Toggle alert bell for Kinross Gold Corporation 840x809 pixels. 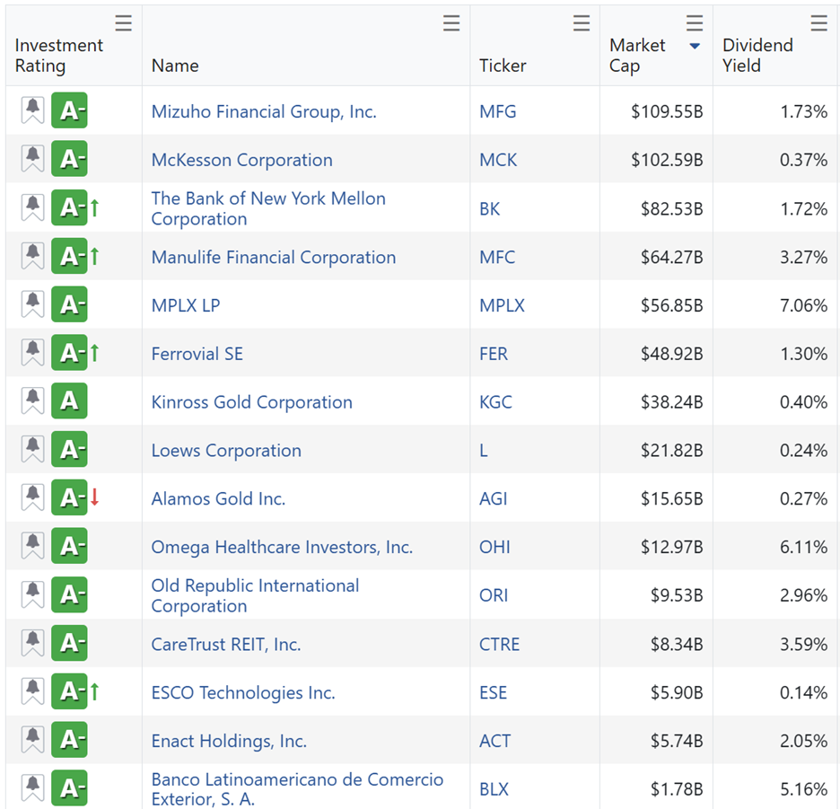33,402
